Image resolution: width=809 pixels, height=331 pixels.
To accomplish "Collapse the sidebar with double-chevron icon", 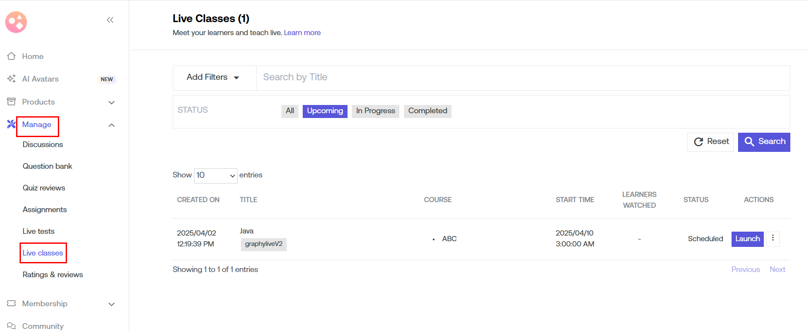I will (x=110, y=20).
